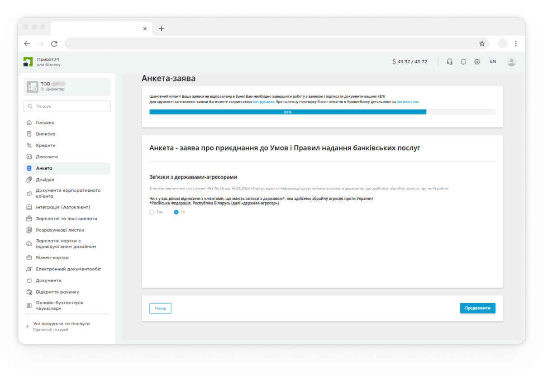543x389 pixels.
Task: Open the "Інструкцією" link
Action: pyautogui.click(x=263, y=102)
